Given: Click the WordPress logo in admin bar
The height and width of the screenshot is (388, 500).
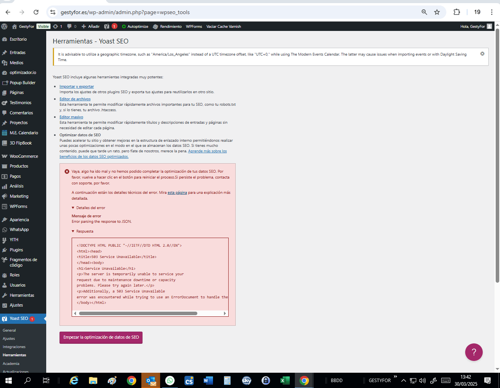Looking at the screenshot, I should [4, 27].
